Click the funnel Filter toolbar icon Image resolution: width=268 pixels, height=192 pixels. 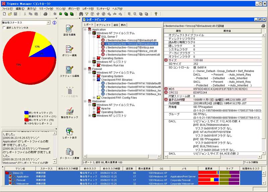87,14
